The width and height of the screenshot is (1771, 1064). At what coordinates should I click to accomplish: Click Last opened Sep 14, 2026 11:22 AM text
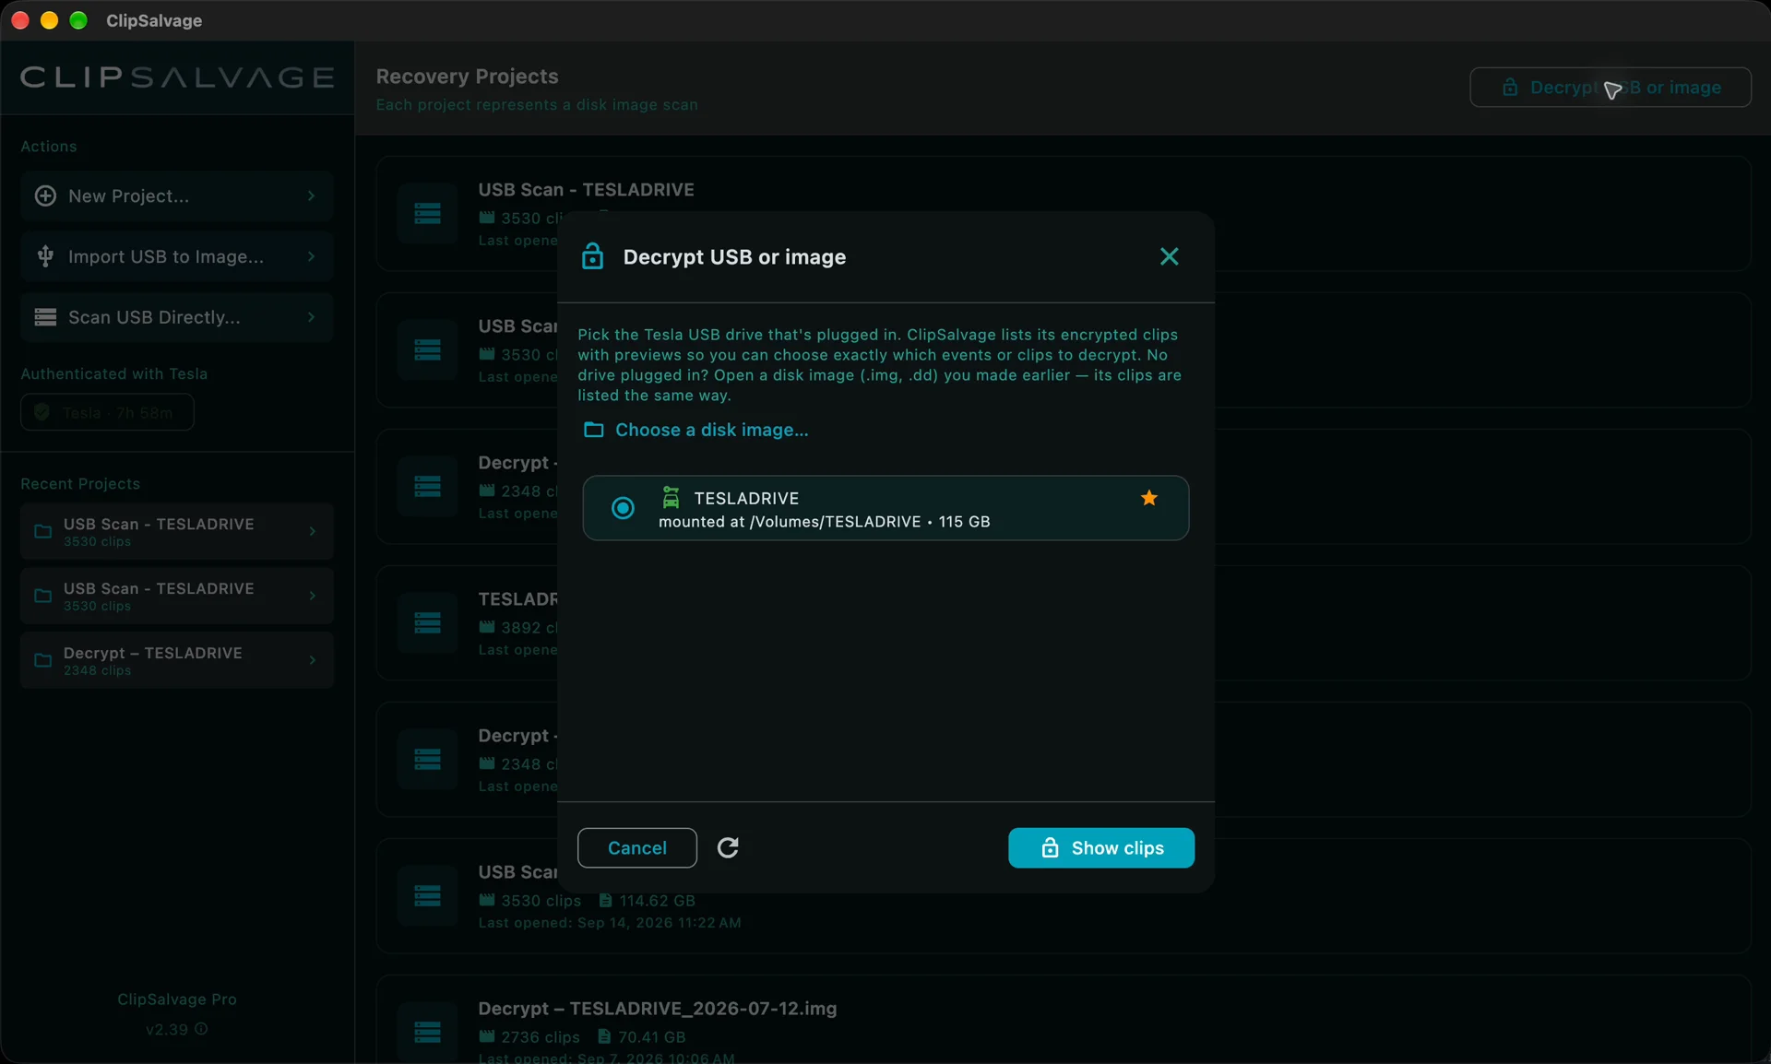click(609, 923)
